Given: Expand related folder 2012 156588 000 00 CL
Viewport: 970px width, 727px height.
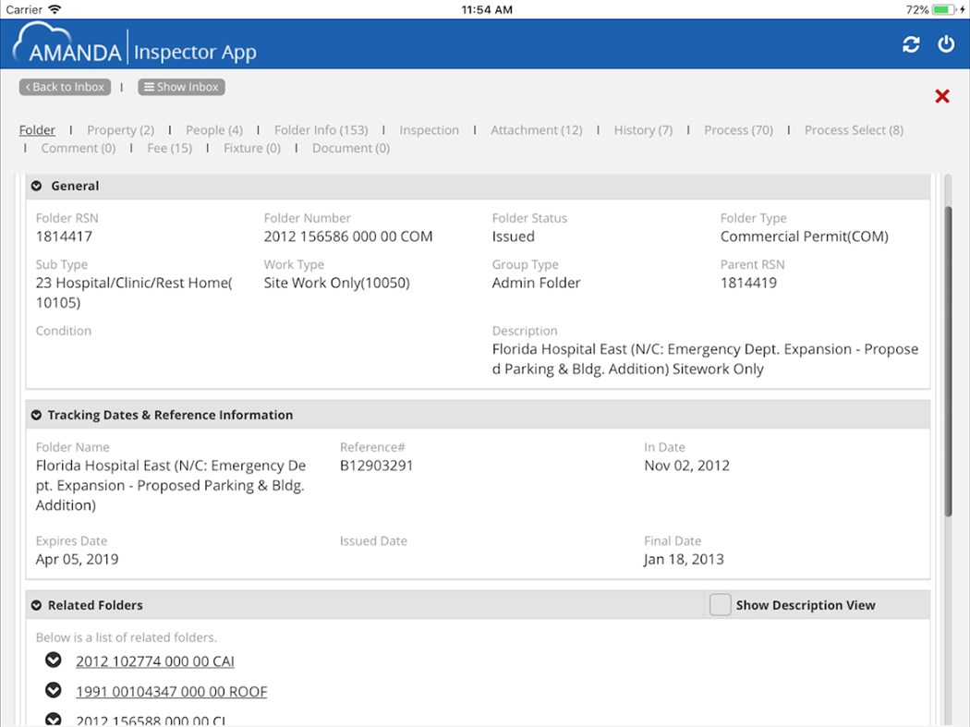Looking at the screenshot, I should 53,719.
